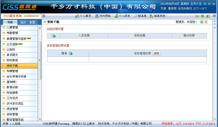
Task: Open 对外网站 in the top toolbar
Action: [103, 16]
